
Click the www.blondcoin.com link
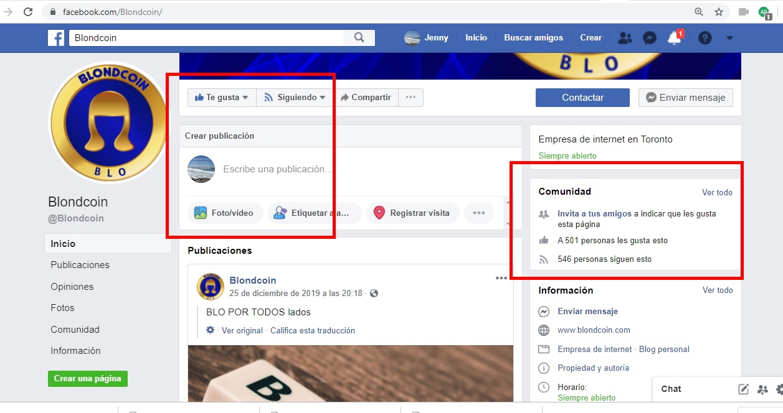point(594,330)
